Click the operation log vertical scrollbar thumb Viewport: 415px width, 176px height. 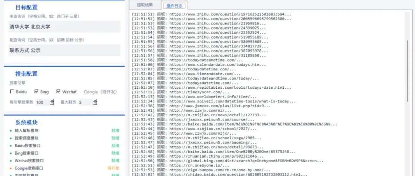tap(408, 71)
